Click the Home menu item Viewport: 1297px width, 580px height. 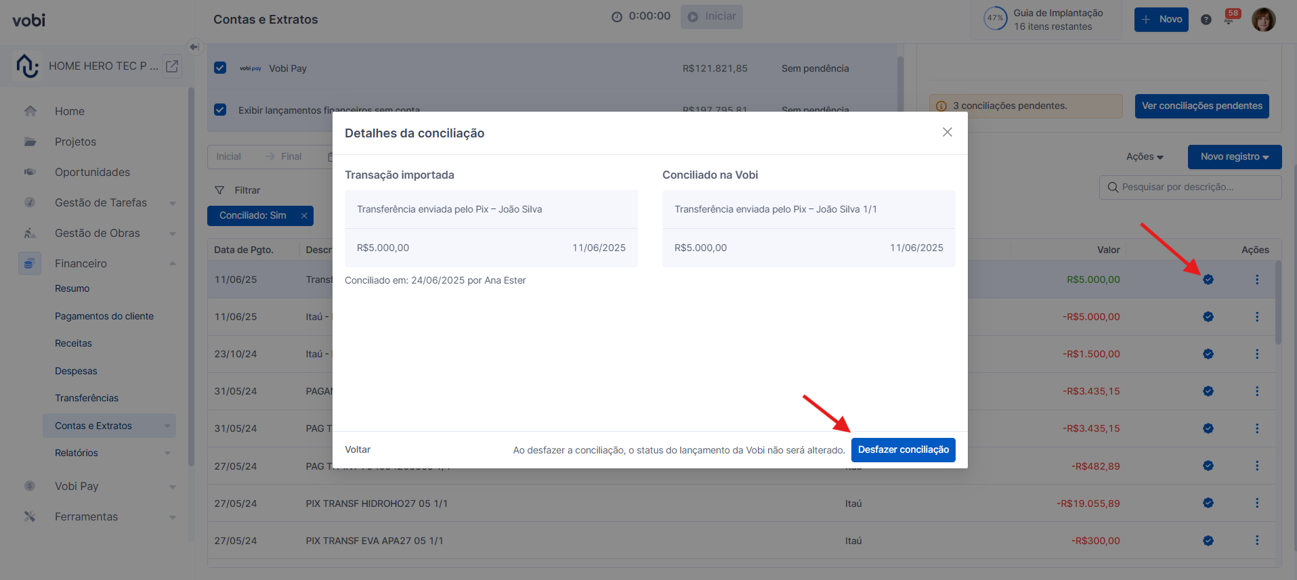point(70,111)
